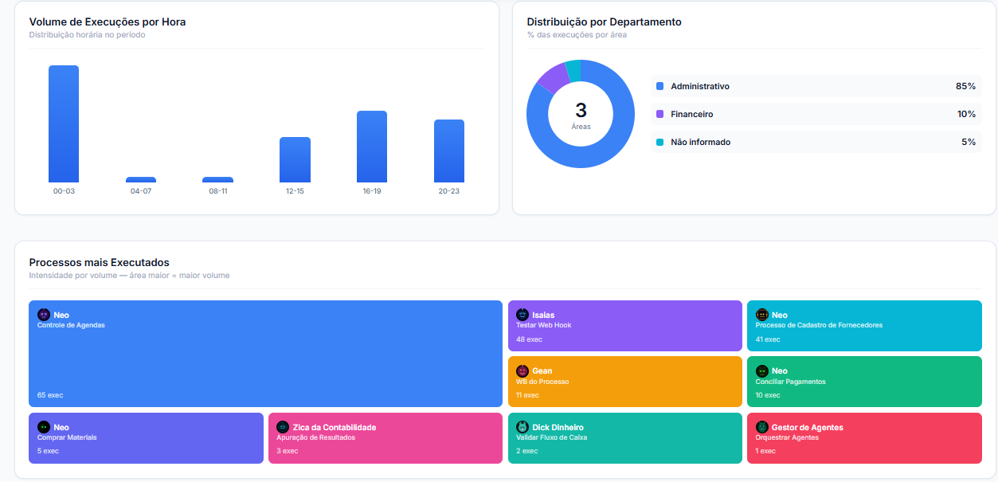Click the 48 exec count
998x482 pixels.
[x=529, y=339]
